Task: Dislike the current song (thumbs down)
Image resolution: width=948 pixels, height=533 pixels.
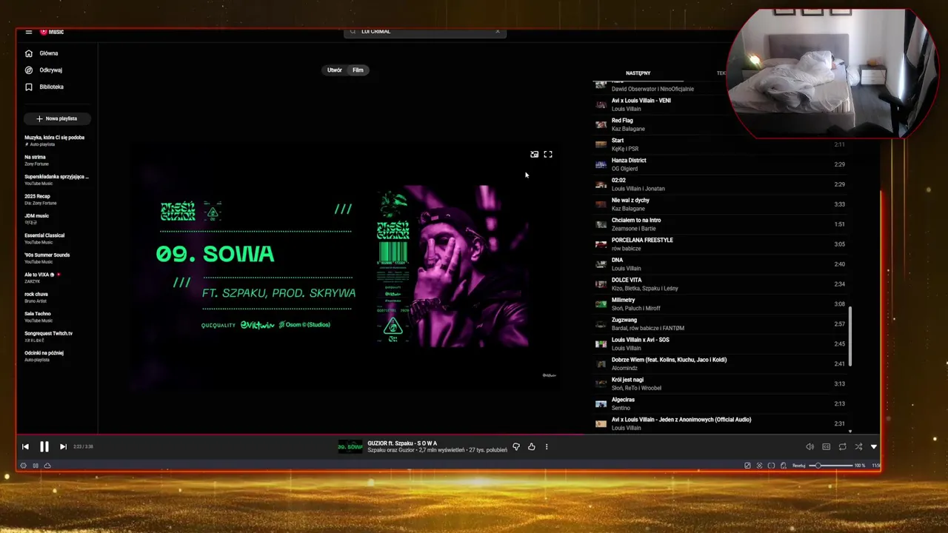Action: (x=516, y=446)
